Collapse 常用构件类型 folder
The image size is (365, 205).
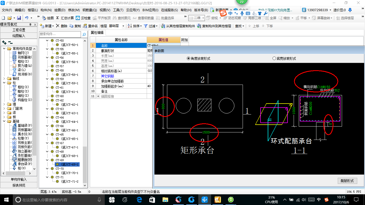click(x=4, y=49)
